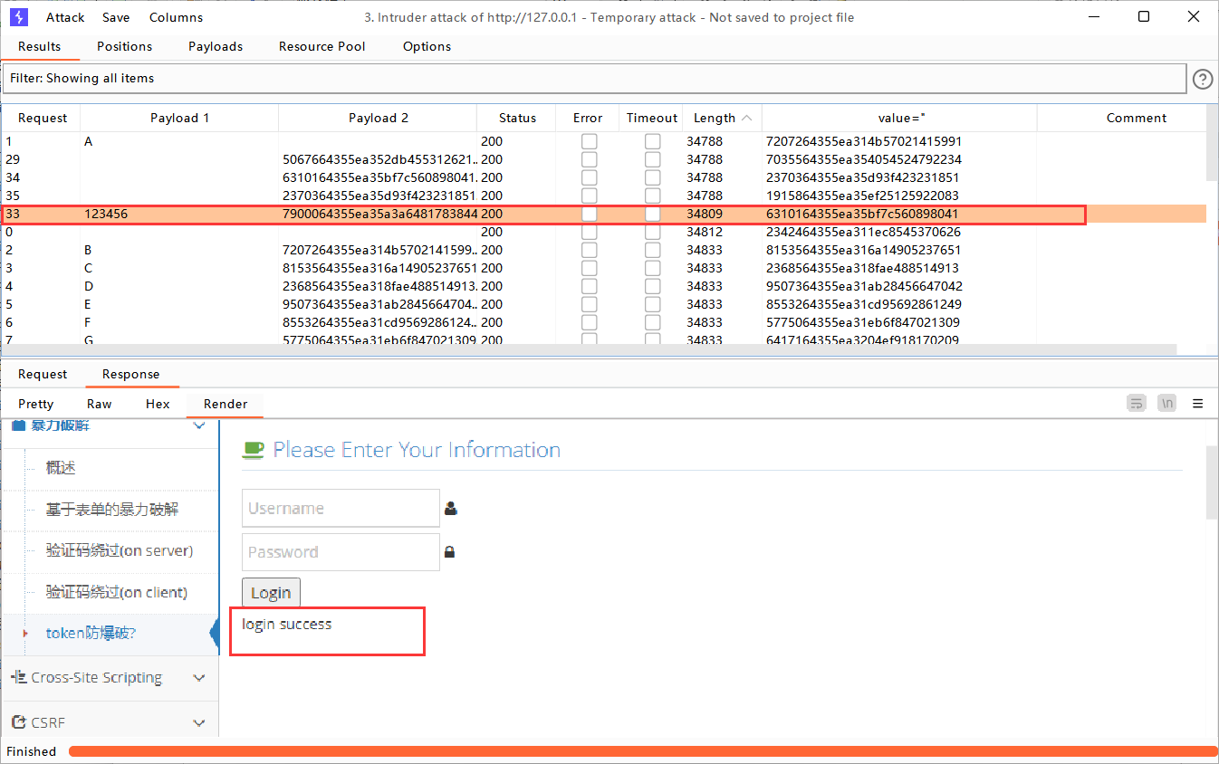The image size is (1219, 764).
Task: Select the request row with payload D
Action: [x=604, y=286]
